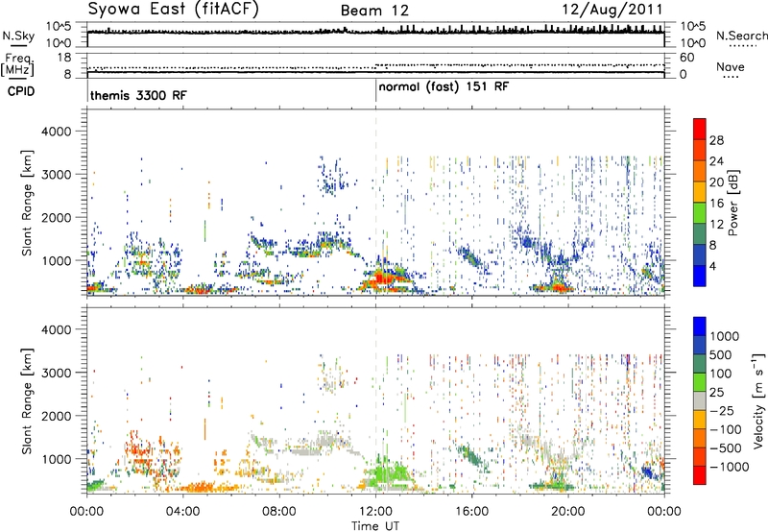Pick the blue top of Velocity colorbar

pos(700,326)
